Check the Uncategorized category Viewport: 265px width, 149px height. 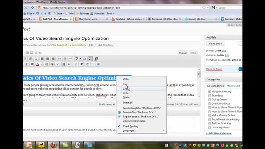tap(210, 127)
